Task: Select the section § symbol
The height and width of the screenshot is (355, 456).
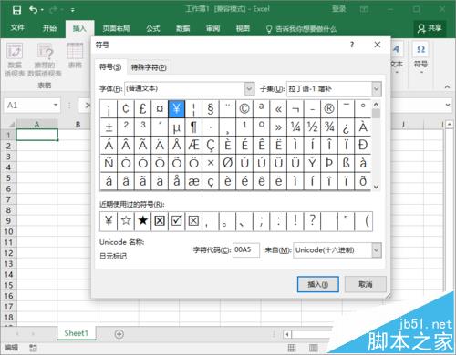Action: tap(211, 108)
